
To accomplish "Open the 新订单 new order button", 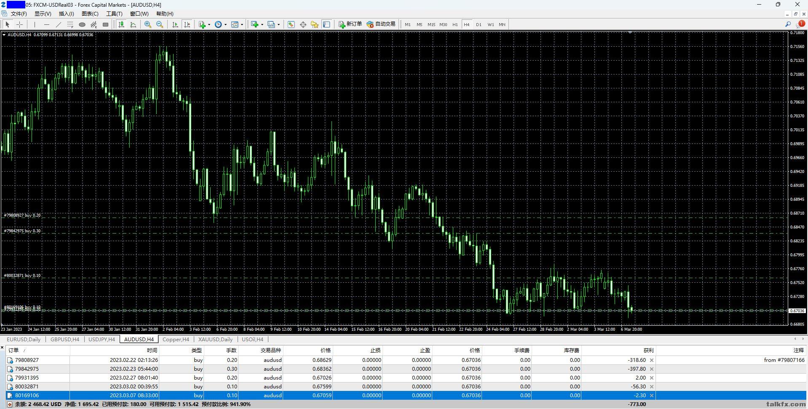I will click(x=350, y=24).
